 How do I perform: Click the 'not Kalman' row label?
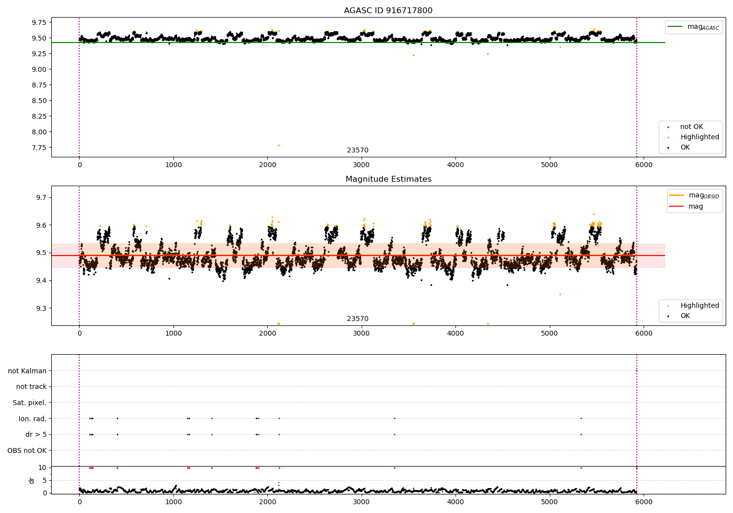click(27, 371)
